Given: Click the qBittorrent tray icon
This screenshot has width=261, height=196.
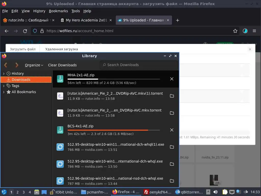Looking at the screenshot, I should click(246, 192).
